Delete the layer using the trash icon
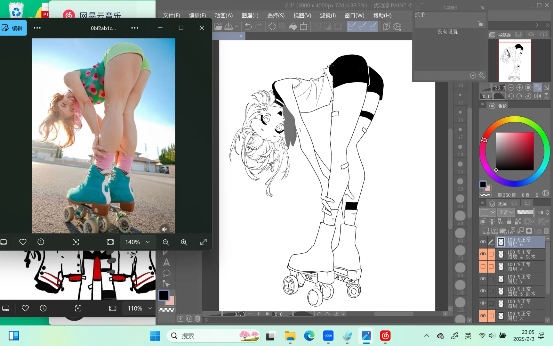This screenshot has height=346, width=553. (x=546, y=231)
